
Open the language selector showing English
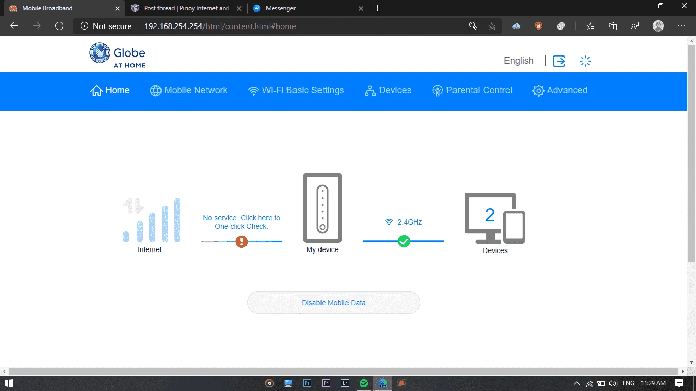click(x=519, y=61)
